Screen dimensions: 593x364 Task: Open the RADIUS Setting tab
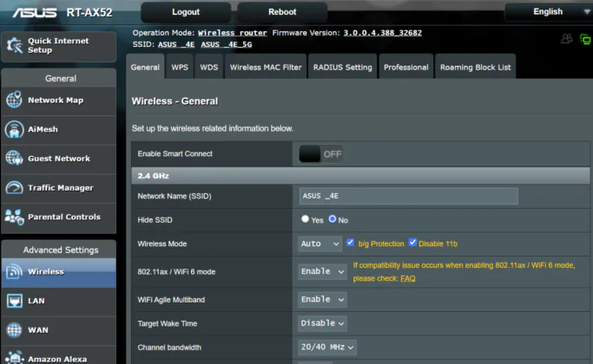[343, 68]
